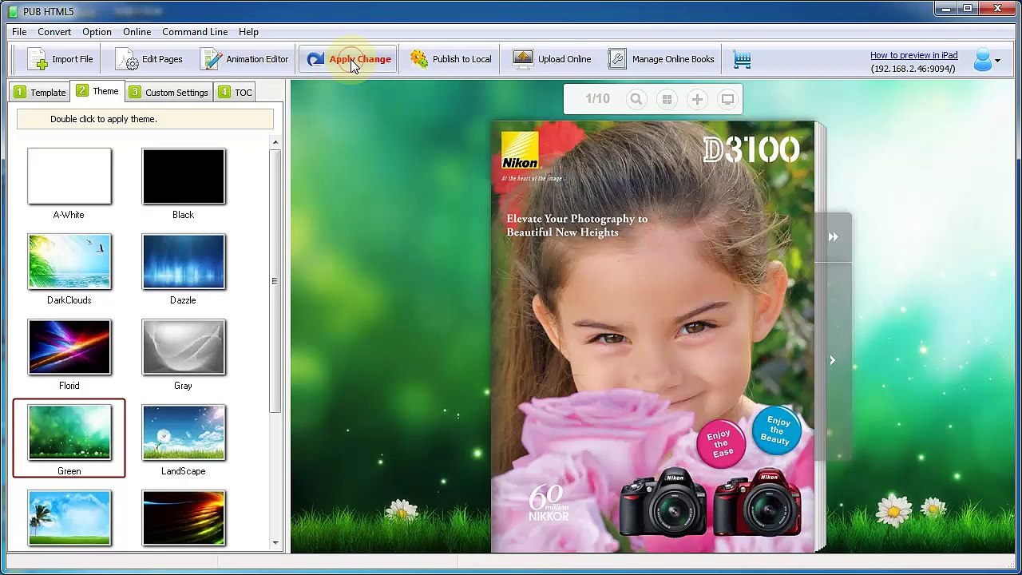The width and height of the screenshot is (1022, 575).
Task: Pick the DarkClouds theme thumbnail
Action: [69, 262]
